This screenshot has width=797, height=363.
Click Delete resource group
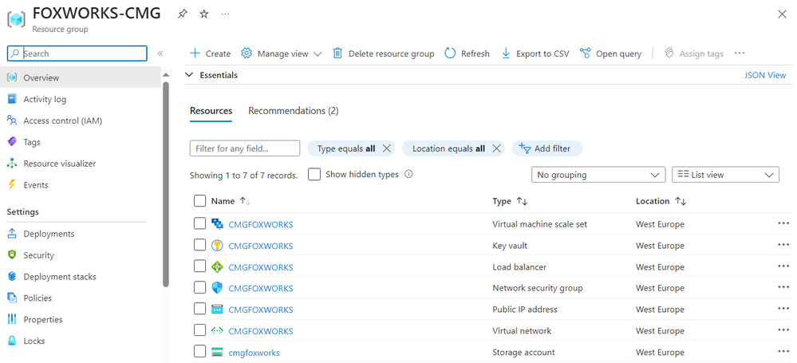point(383,53)
